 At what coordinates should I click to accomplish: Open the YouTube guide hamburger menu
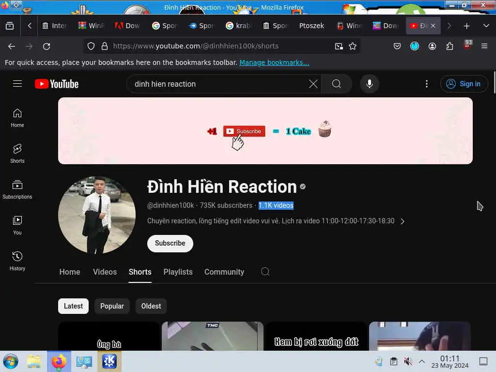pyautogui.click(x=17, y=84)
